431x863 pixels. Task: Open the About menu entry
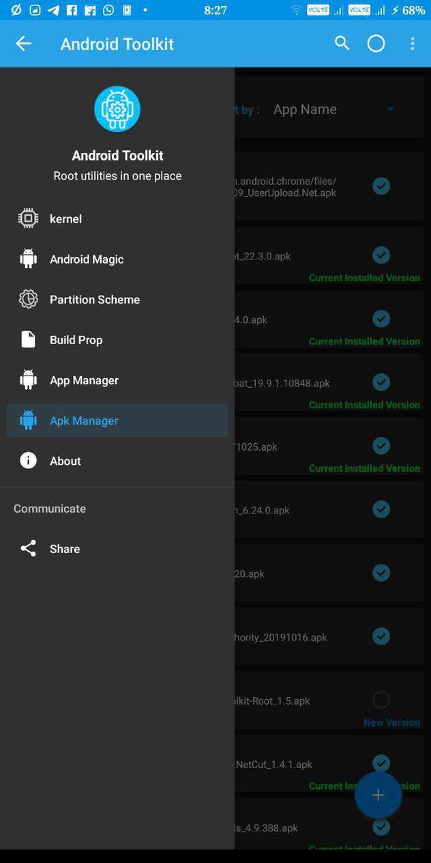(x=117, y=460)
